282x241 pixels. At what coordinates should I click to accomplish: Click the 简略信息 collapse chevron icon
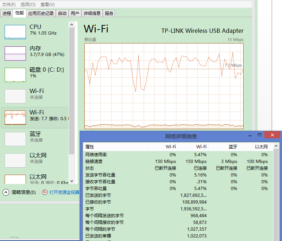click(6, 192)
